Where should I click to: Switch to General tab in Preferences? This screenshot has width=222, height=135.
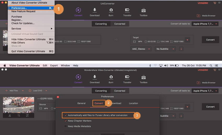coord(81,103)
